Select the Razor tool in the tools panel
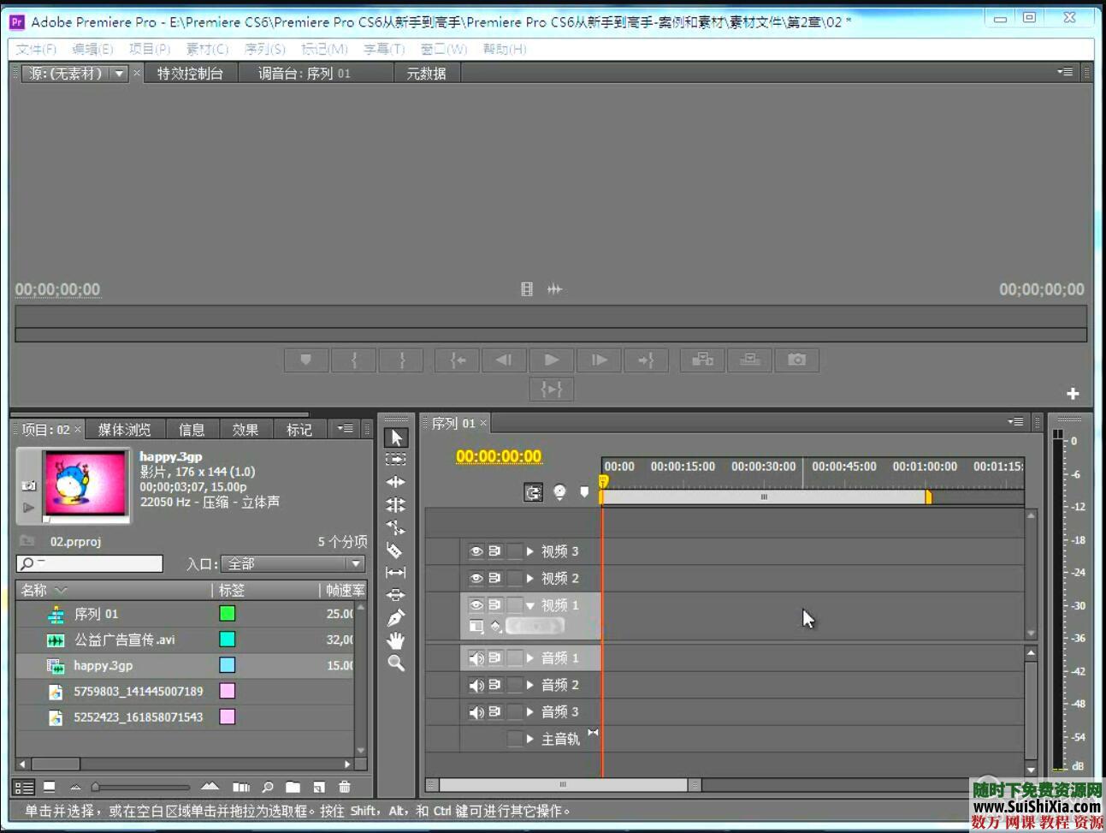This screenshot has width=1106, height=833. (x=395, y=550)
